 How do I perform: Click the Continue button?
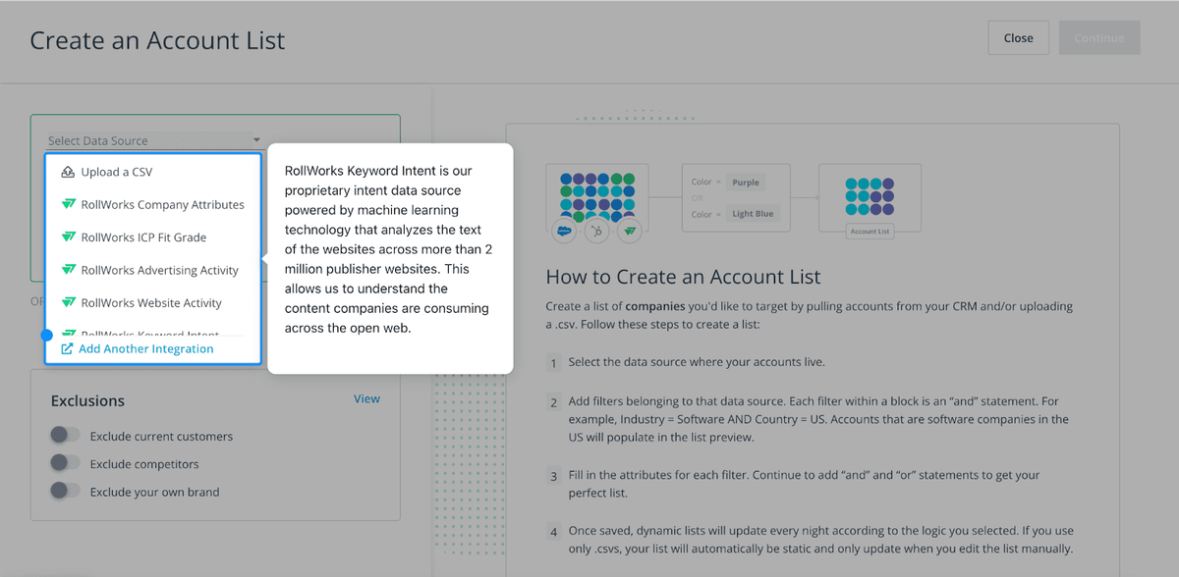pyautogui.click(x=1099, y=38)
